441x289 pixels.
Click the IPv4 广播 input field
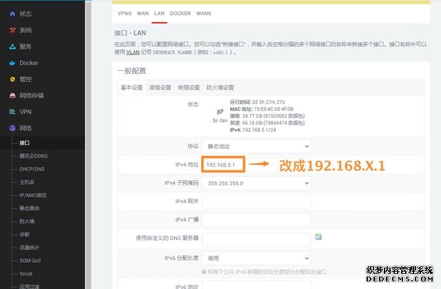[256, 220]
